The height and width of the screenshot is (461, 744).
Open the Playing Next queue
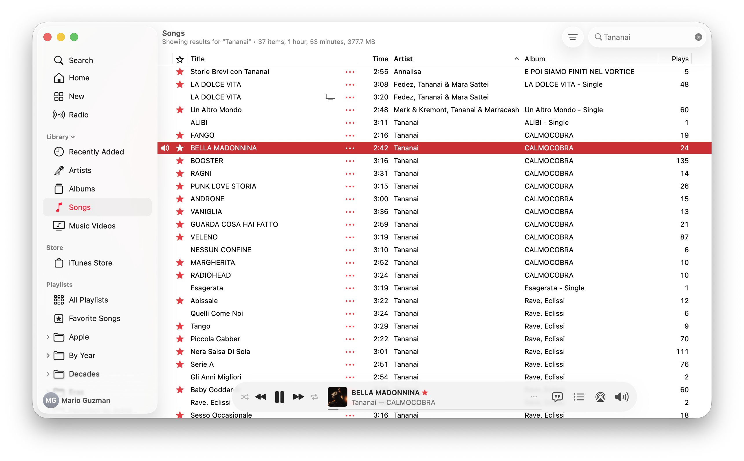point(579,397)
